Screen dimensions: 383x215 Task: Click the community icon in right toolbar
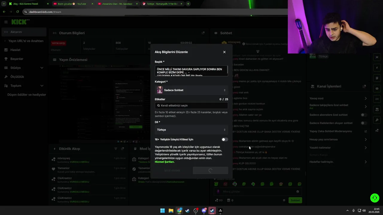pyautogui.click(x=377, y=130)
